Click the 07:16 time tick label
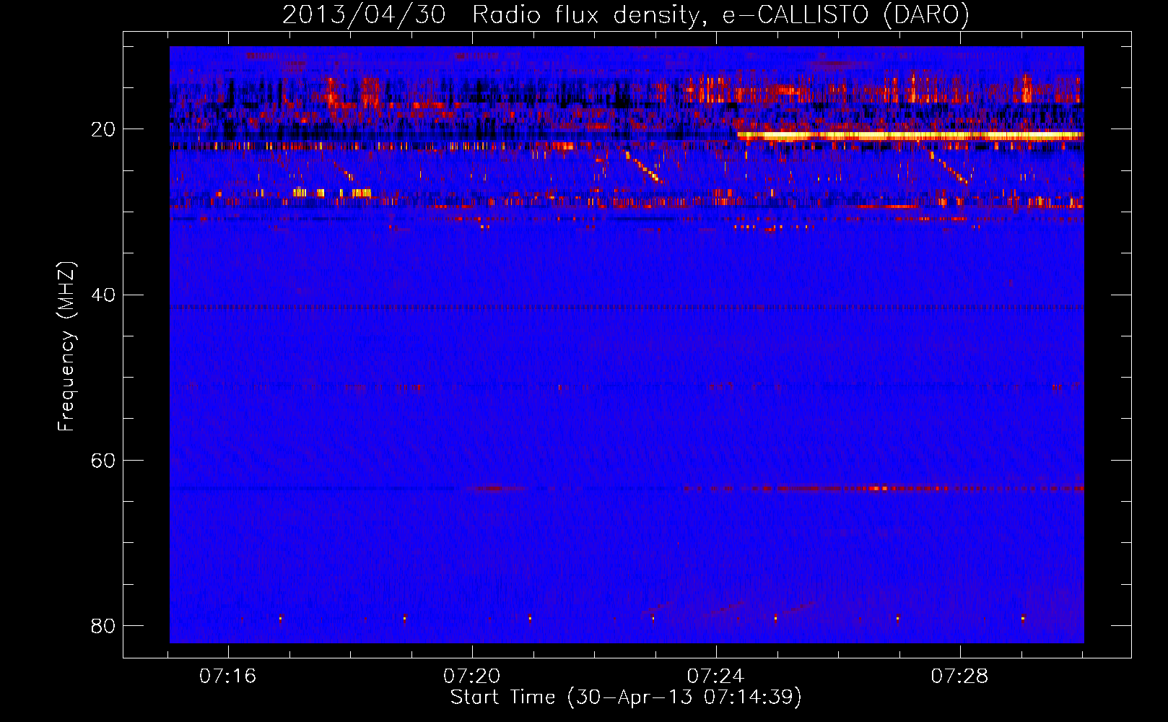 pos(228,676)
